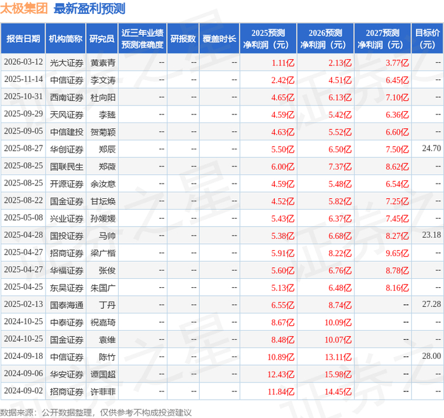
Task: Click the date 2024-09-18
Action: coord(23,356)
